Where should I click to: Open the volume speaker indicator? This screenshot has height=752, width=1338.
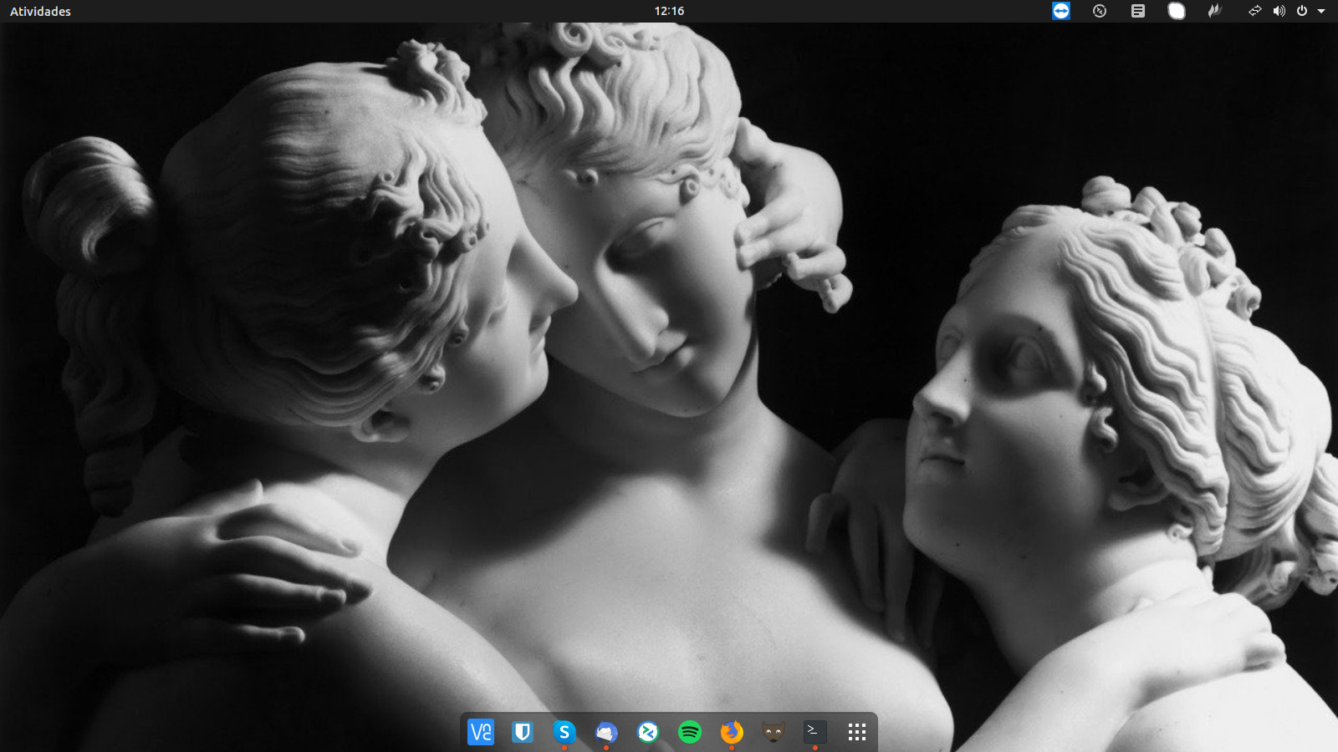point(1279,11)
